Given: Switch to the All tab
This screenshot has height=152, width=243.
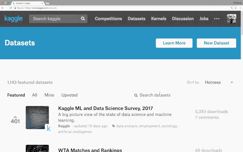Looking at the screenshot, I should point(35,95).
